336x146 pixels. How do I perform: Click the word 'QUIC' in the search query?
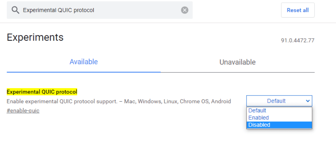[61, 10]
